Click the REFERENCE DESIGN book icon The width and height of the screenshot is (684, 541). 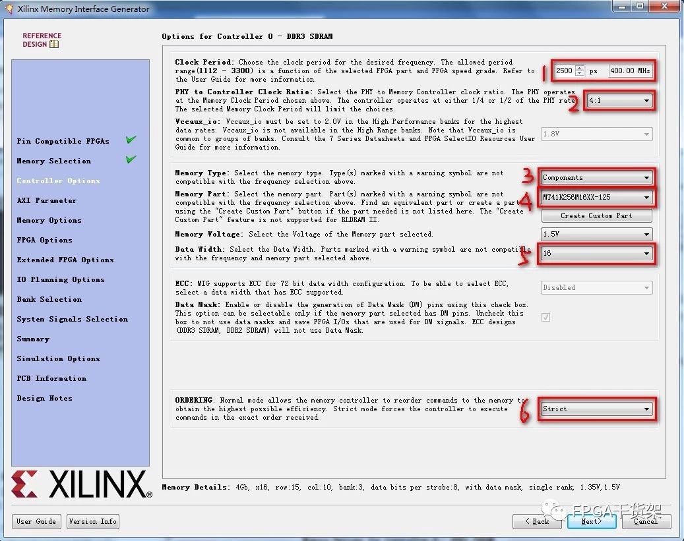pos(54,44)
